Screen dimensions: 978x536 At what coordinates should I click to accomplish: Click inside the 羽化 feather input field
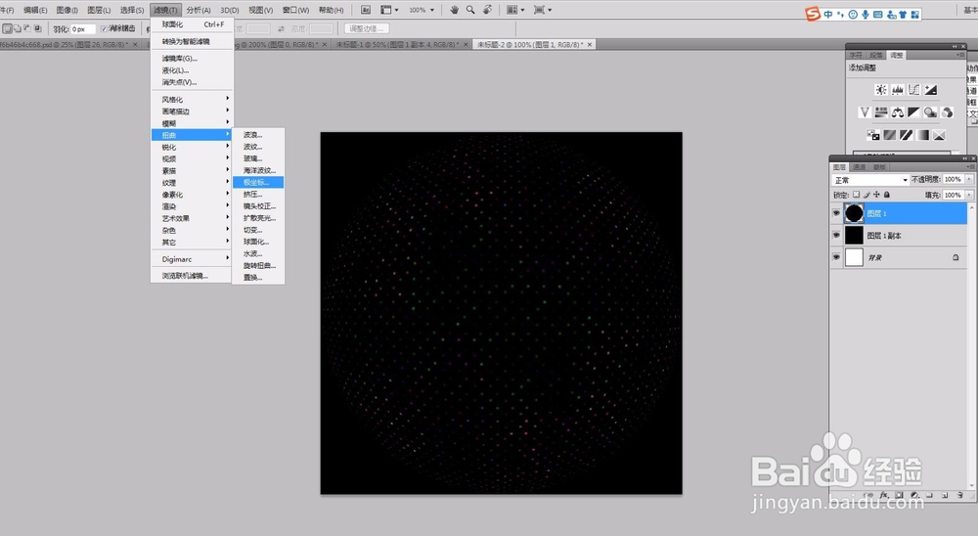83,28
